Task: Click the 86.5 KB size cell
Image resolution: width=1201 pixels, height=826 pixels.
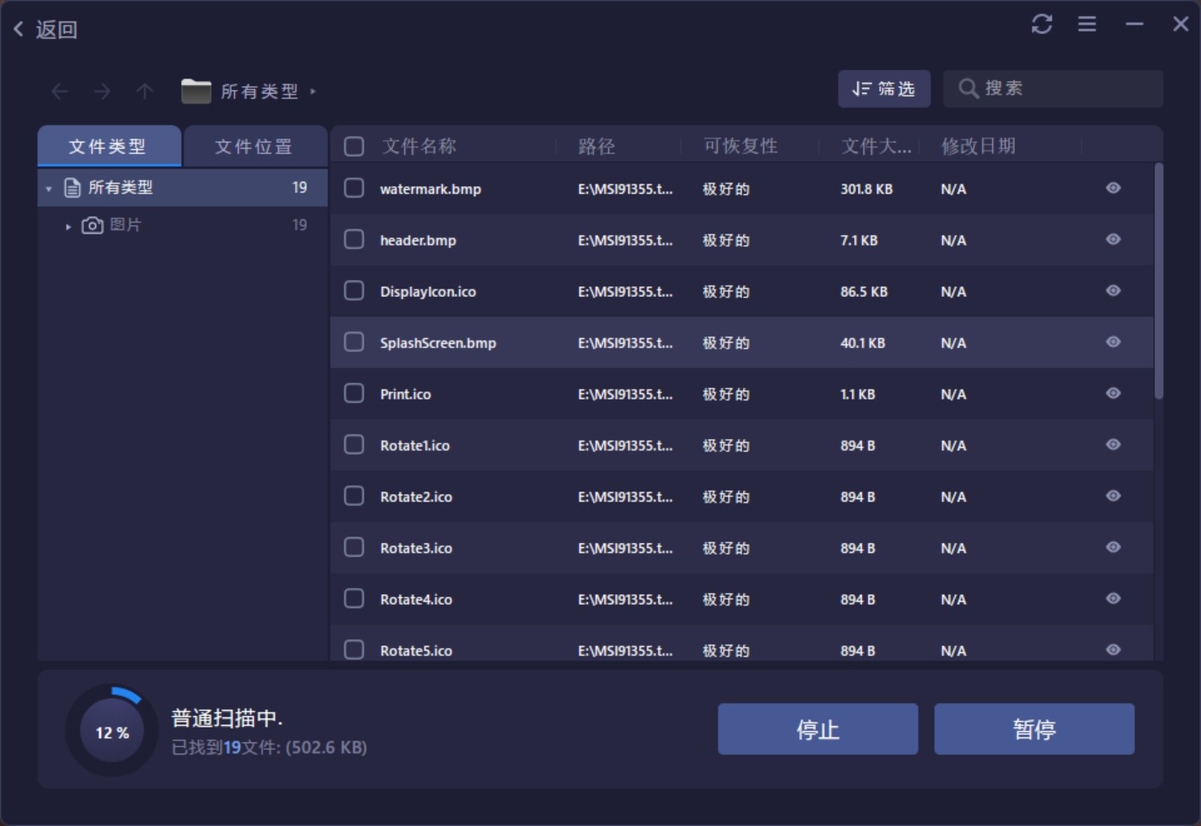Action: click(864, 292)
